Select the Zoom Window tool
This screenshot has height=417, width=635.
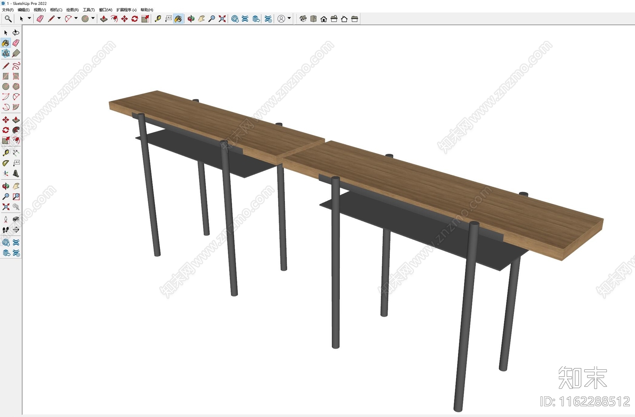coord(16,197)
